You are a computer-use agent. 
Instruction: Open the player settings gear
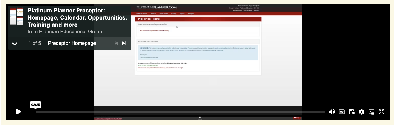tap(362, 112)
